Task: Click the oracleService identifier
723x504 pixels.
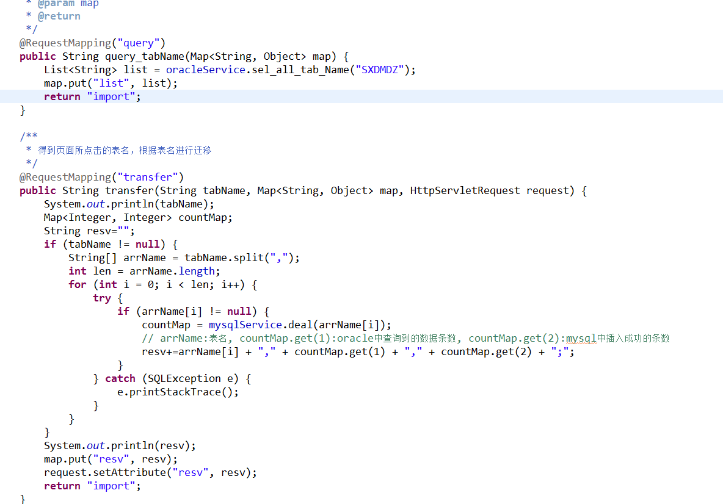Action: (206, 70)
